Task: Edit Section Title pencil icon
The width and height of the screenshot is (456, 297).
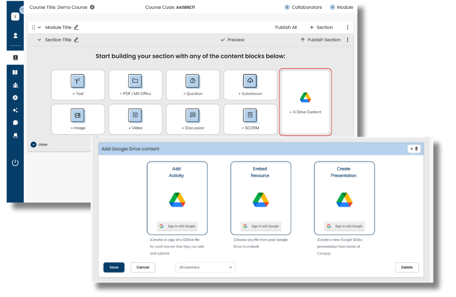Action: pyautogui.click(x=76, y=40)
